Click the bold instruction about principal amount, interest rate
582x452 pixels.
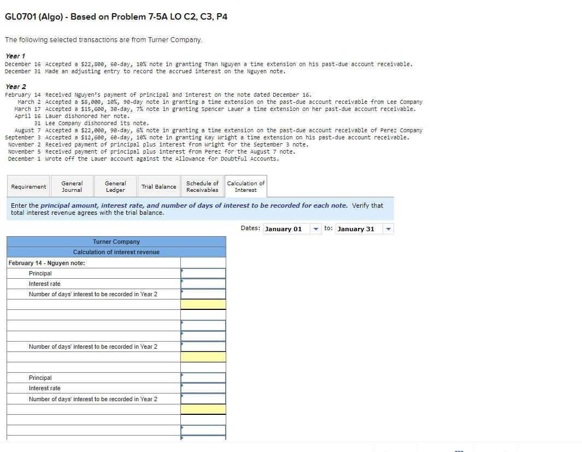[194, 205]
